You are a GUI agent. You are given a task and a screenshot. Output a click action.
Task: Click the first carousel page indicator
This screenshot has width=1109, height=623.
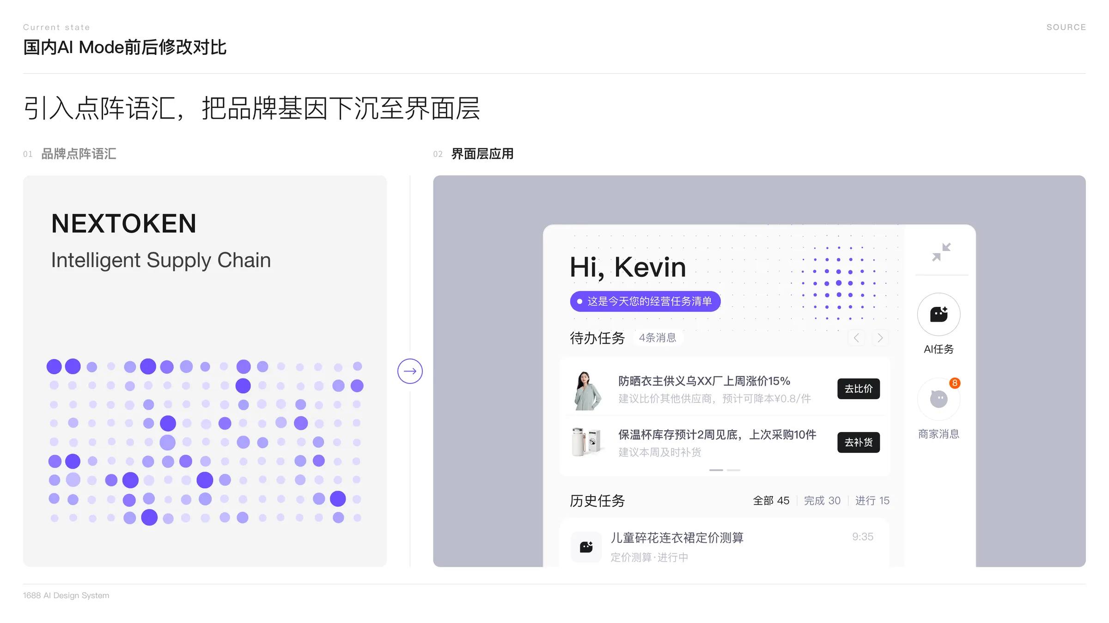[x=716, y=470]
